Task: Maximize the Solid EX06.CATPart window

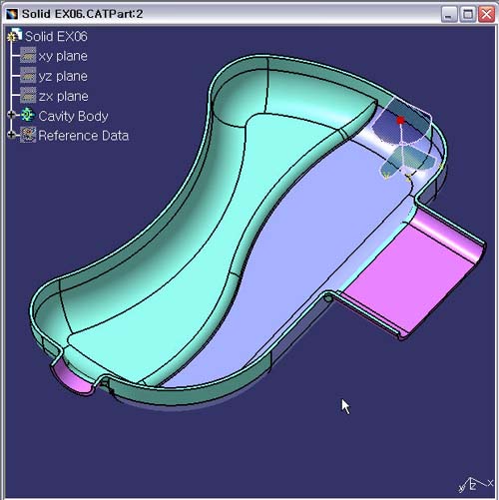Action: [468, 14]
